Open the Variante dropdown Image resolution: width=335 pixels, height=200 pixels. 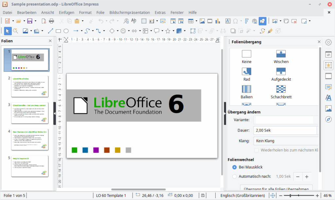click(x=315, y=120)
